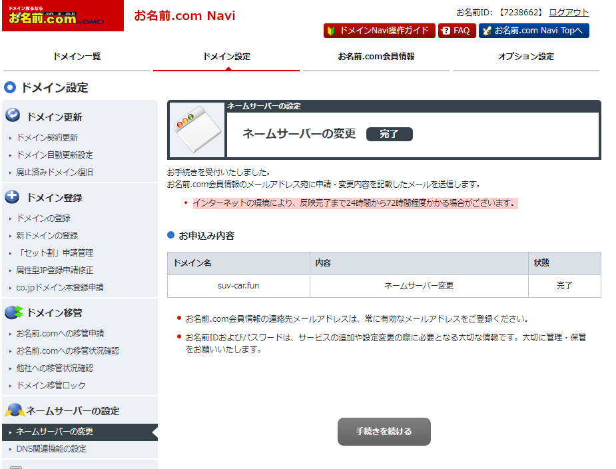
Task: Open the オプション設定 tab
Action: 525,57
